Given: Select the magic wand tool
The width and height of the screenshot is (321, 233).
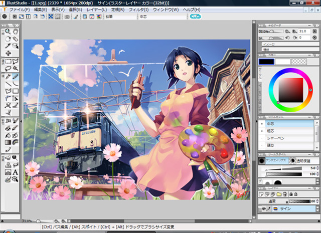Looking at the screenshot, I should point(16,69).
